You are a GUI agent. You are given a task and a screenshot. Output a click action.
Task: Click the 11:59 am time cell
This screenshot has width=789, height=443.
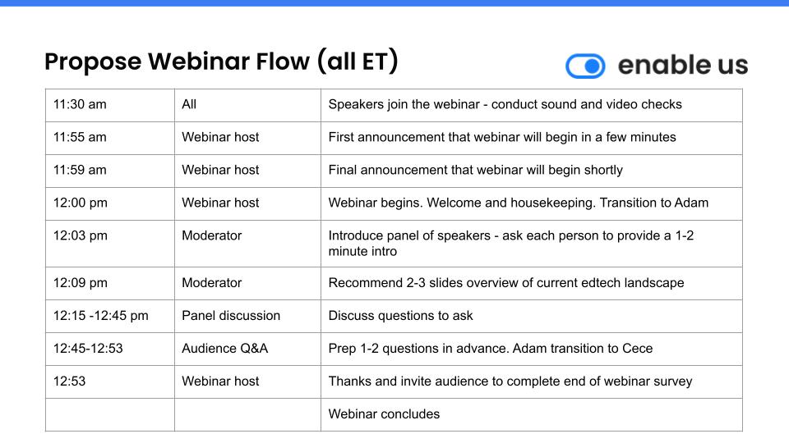[x=109, y=171]
